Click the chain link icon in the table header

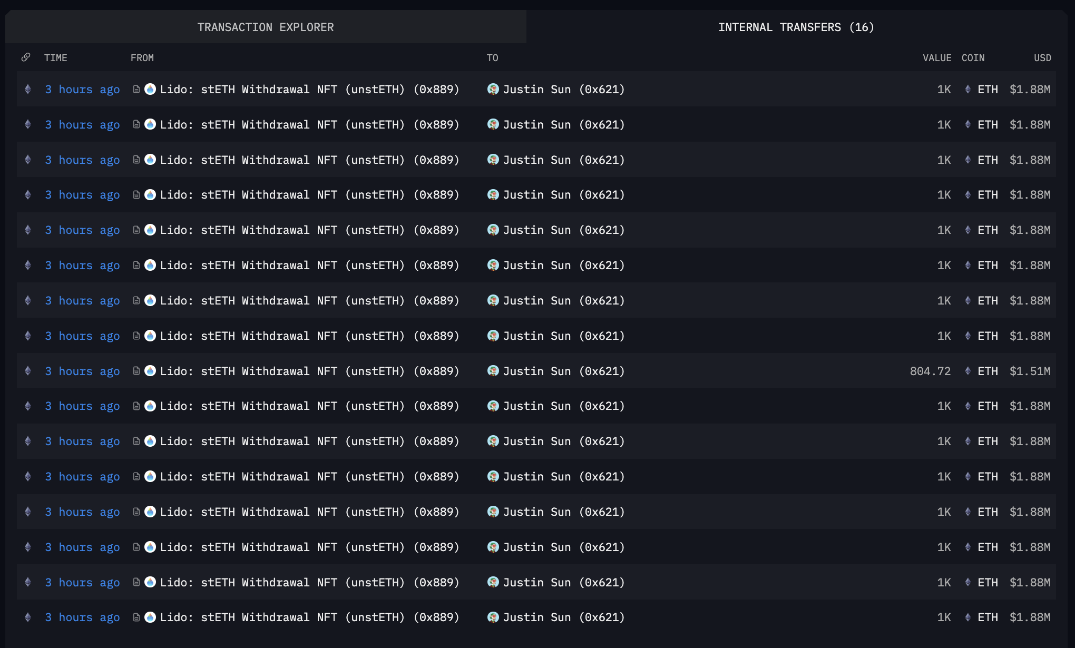pos(26,57)
